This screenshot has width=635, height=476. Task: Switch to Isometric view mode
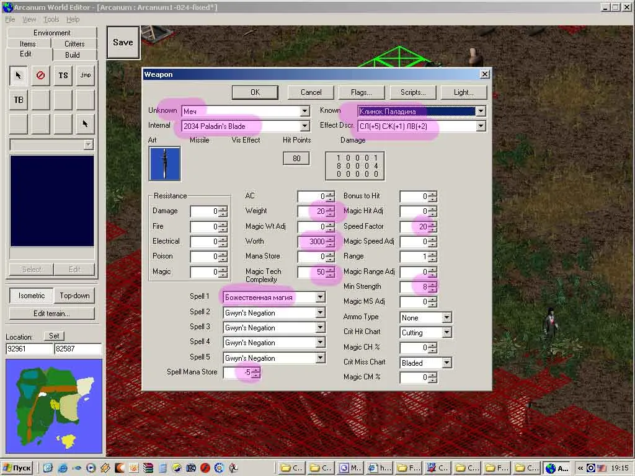click(x=31, y=296)
